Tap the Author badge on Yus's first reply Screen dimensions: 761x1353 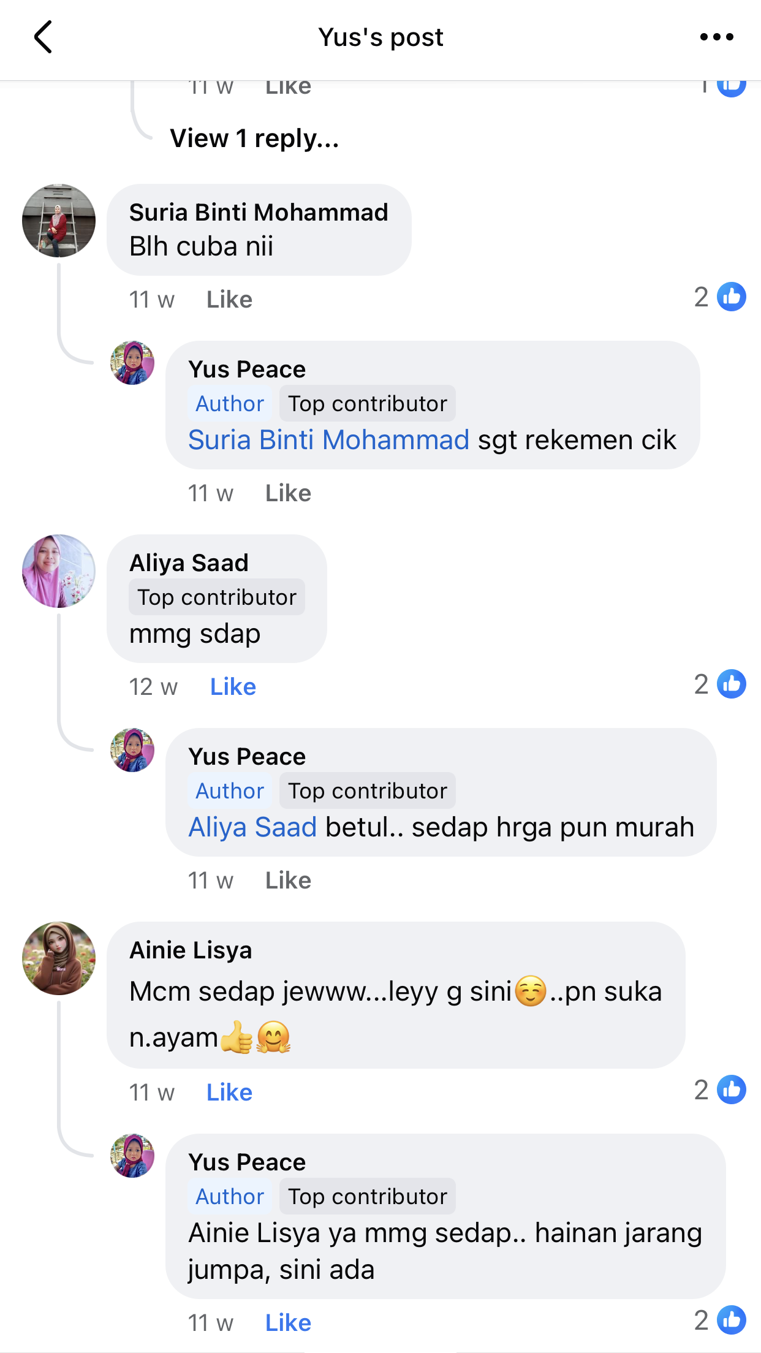[230, 404]
